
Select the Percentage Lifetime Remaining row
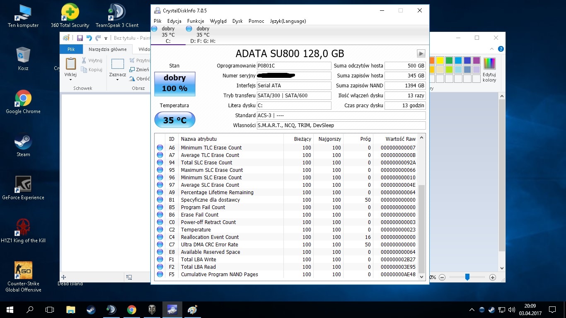[286, 193]
